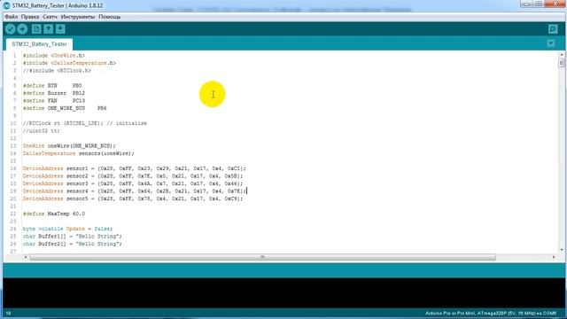Screen dimensions: 567x319
Task: Click the commented "//#include <RTClock.h>" line
Action: (x=57, y=71)
